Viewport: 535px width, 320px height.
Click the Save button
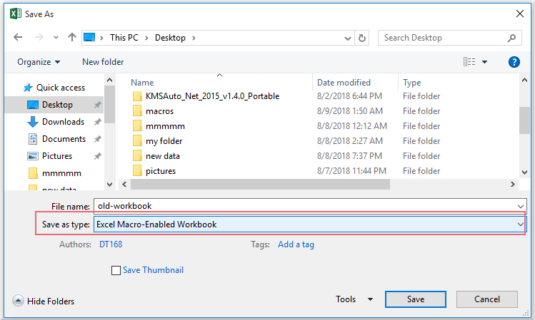click(x=416, y=299)
